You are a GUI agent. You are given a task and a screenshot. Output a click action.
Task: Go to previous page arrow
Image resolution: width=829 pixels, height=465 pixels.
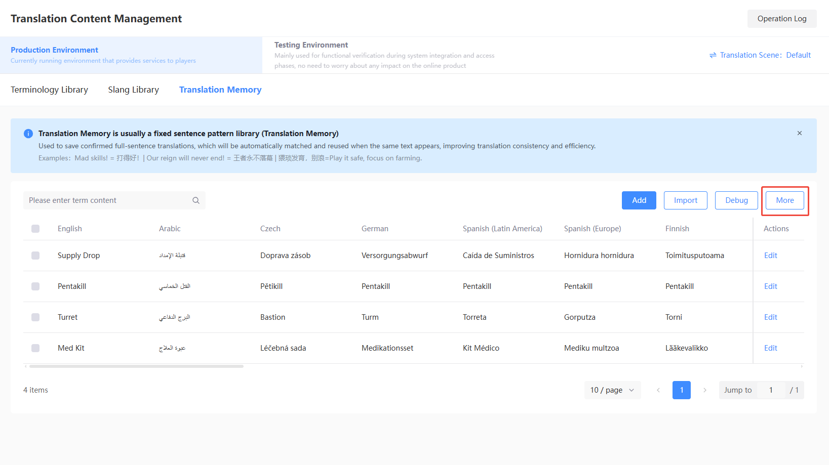coord(658,390)
